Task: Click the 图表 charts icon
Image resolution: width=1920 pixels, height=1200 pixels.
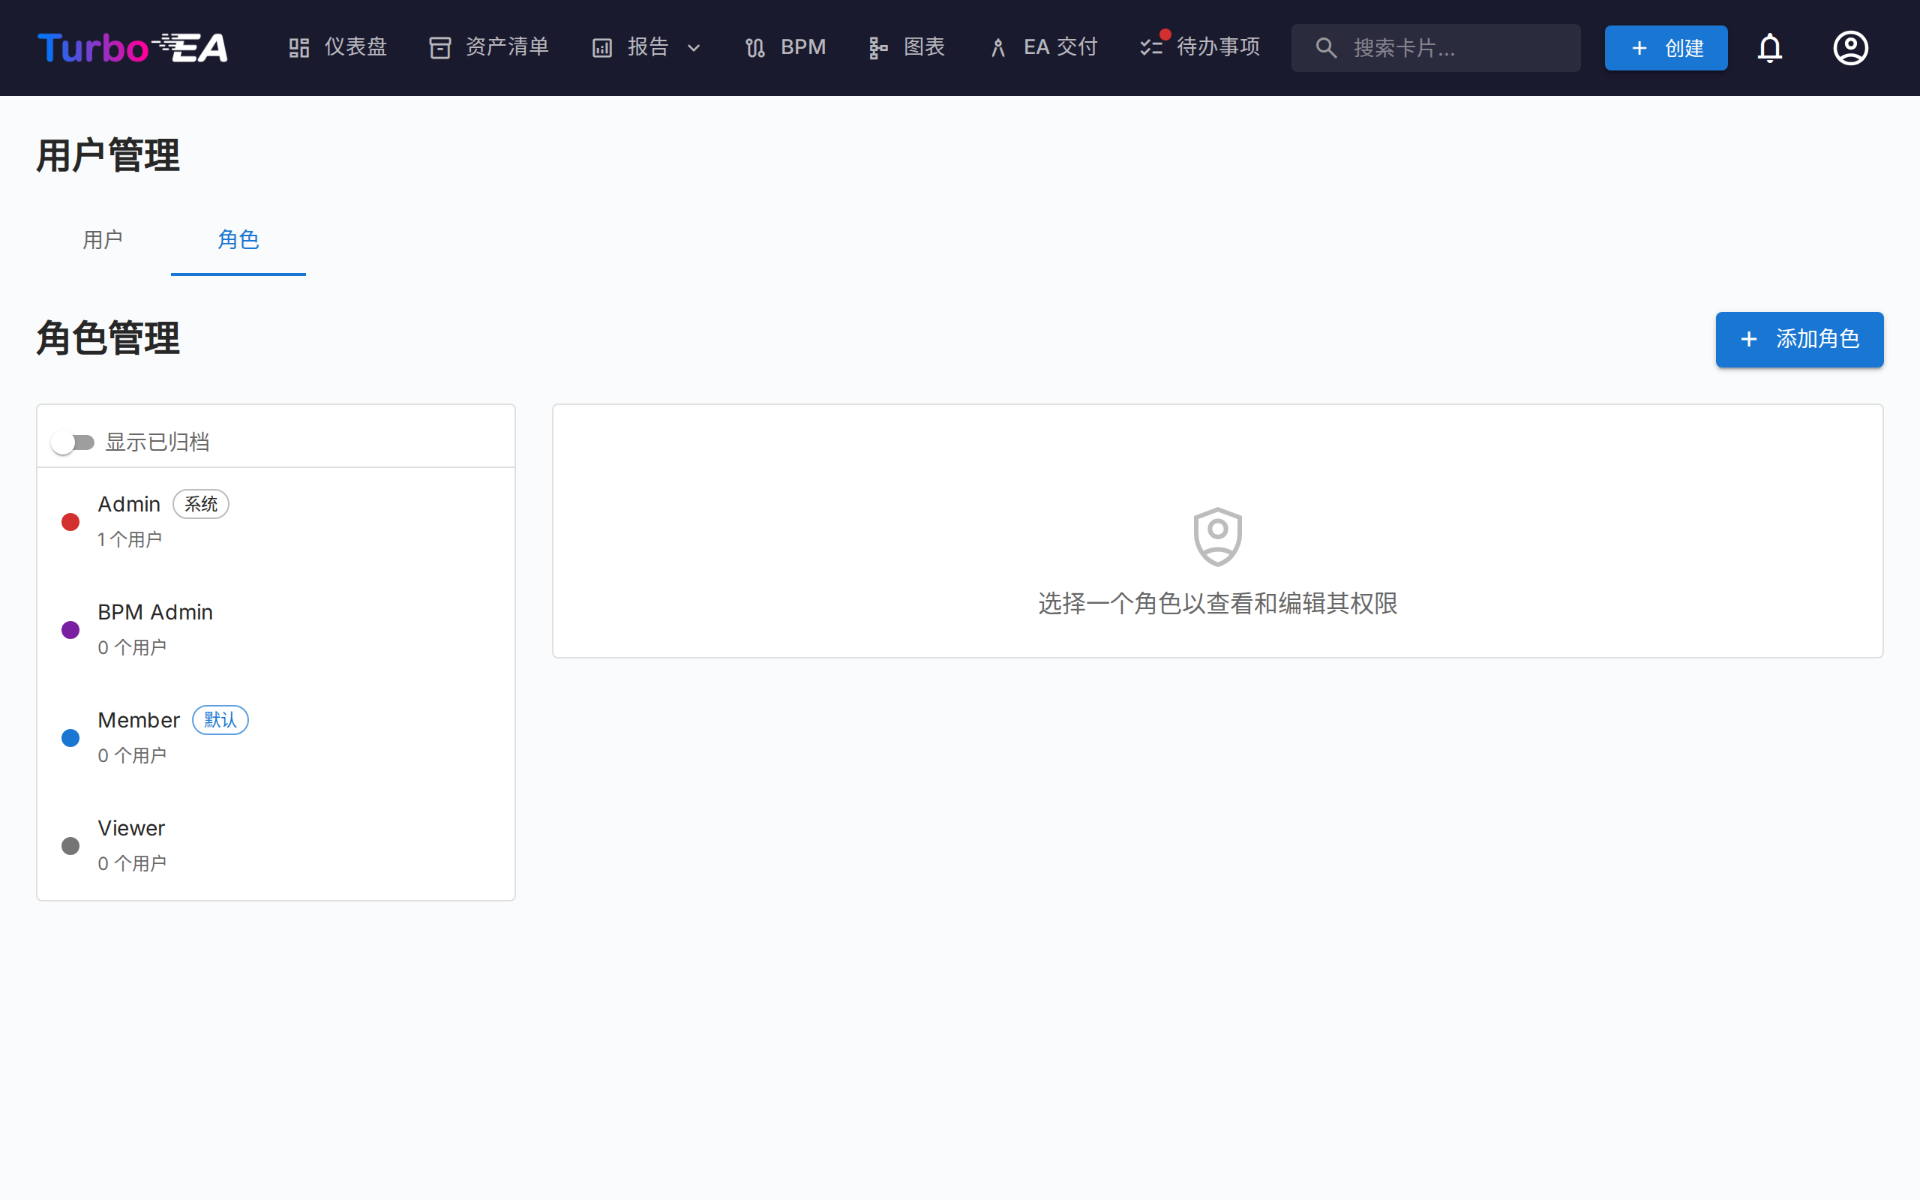Action: point(877,46)
